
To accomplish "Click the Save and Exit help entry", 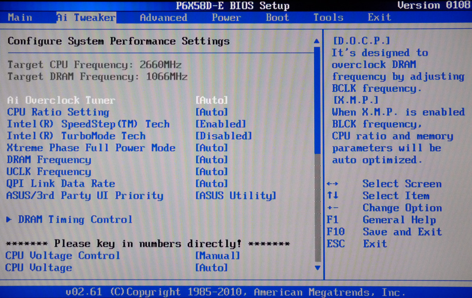I will point(384,232).
